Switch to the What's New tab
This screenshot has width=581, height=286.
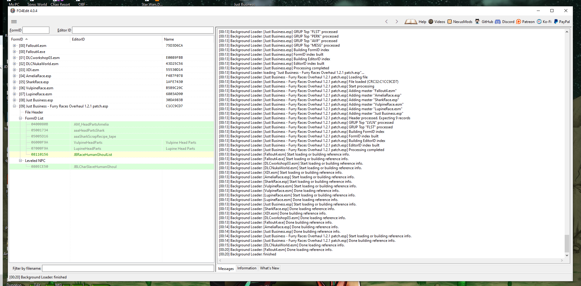click(269, 268)
